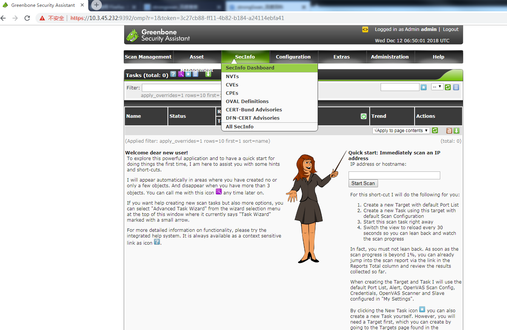Open the Administration menu
This screenshot has width=507, height=330.
(x=390, y=57)
